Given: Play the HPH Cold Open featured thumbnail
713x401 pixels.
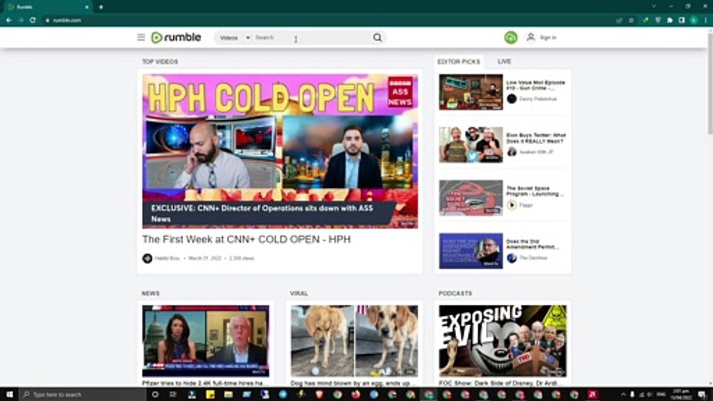Looking at the screenshot, I should click(x=280, y=151).
